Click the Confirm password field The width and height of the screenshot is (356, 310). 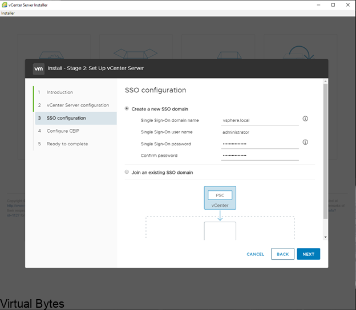(260, 156)
